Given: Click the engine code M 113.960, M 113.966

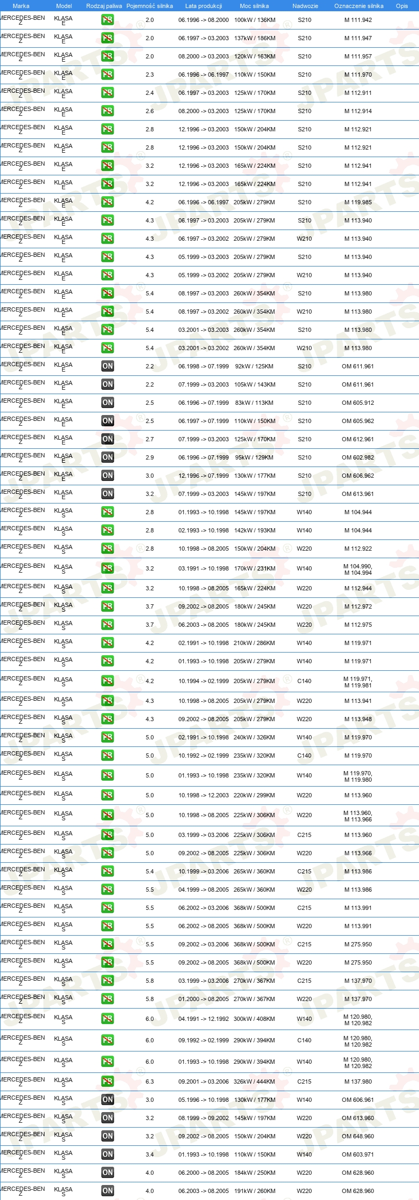Looking at the screenshot, I should tap(358, 816).
